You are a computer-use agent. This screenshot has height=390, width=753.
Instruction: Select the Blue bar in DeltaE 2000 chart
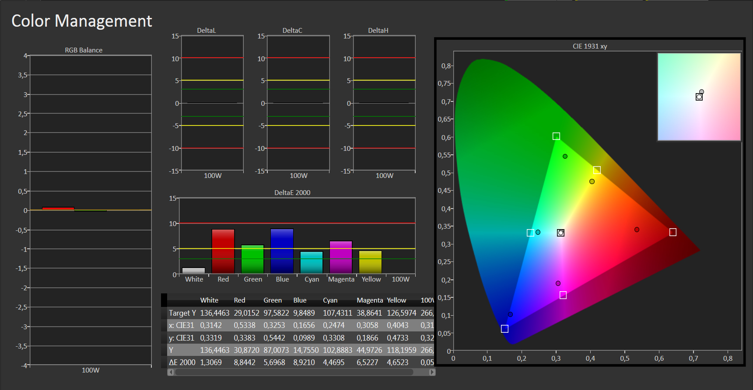click(x=282, y=251)
